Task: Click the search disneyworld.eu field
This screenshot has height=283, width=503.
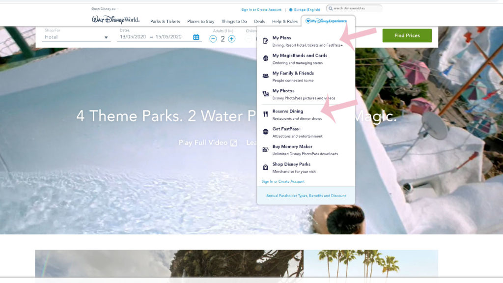Action: [x=354, y=8]
